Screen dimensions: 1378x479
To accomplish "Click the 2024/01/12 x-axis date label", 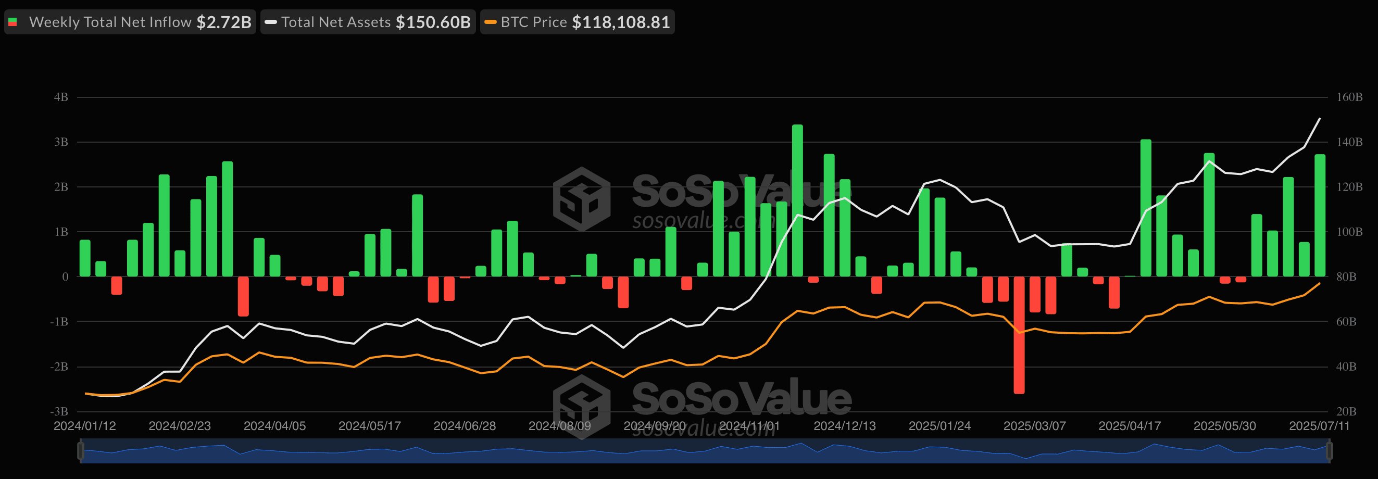I will click(x=84, y=426).
